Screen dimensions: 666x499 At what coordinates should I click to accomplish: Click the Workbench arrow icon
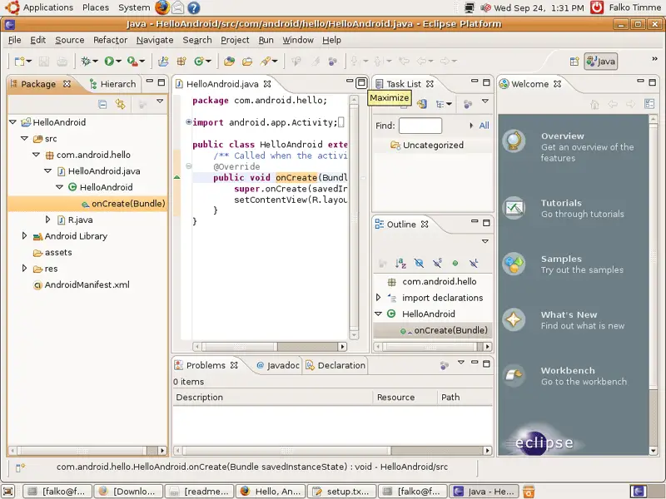tap(514, 376)
